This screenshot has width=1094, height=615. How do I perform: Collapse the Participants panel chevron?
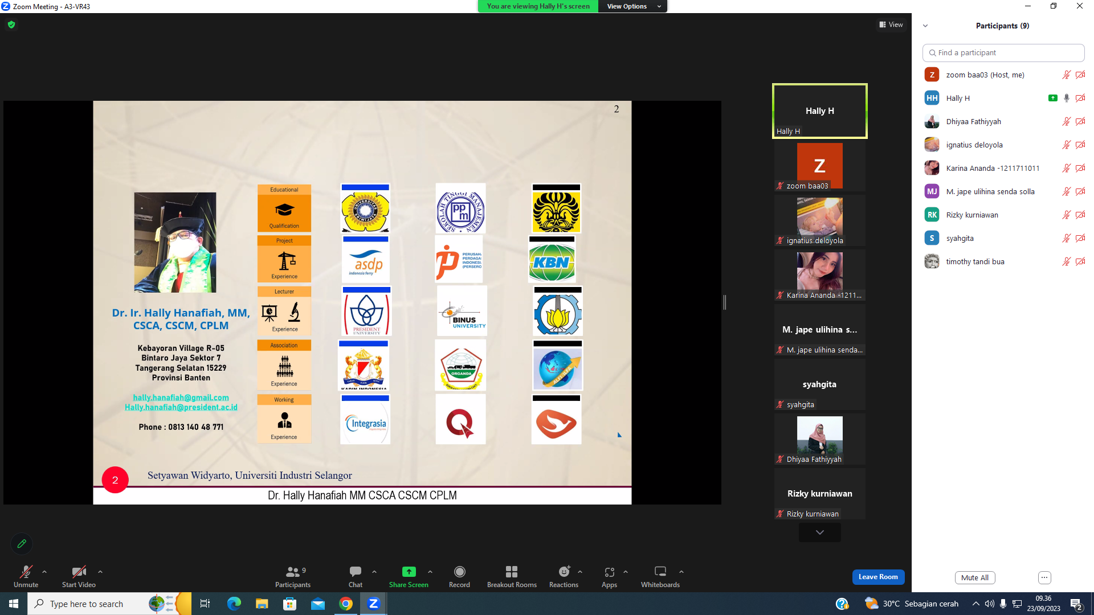(925, 26)
